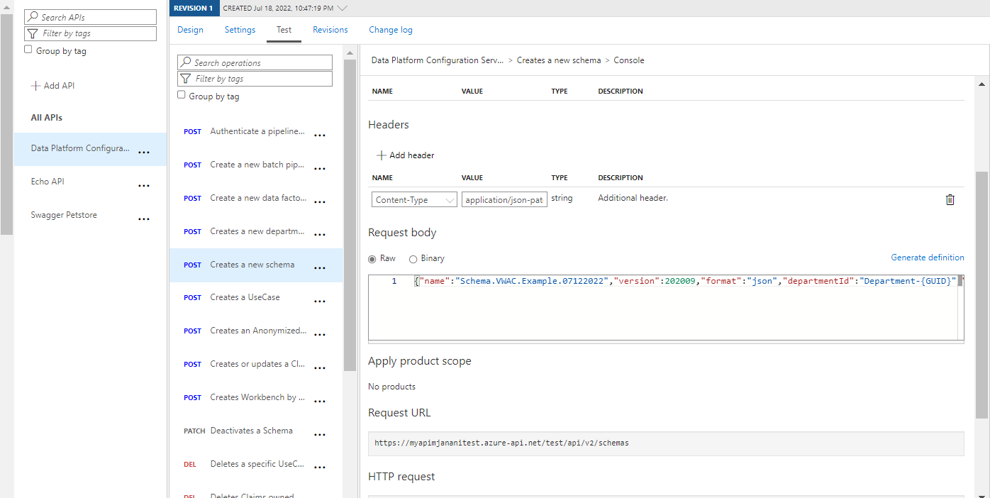Open ellipsis menu for Creates Workbench operation
990x498 pixels.
pos(320,402)
